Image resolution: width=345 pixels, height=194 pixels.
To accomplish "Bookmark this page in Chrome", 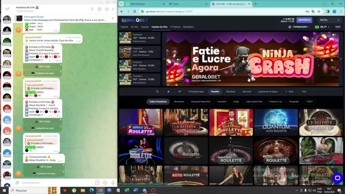I will point(319,11).
